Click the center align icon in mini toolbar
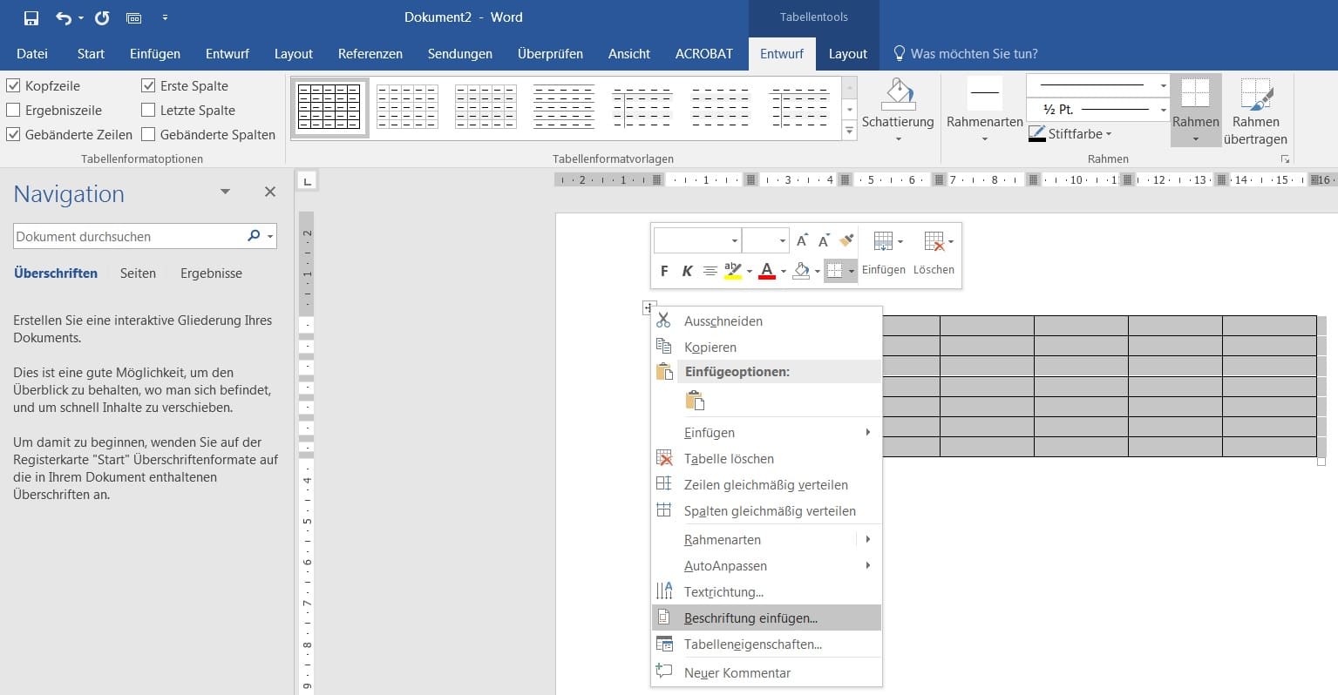The width and height of the screenshot is (1338, 695). click(x=710, y=271)
